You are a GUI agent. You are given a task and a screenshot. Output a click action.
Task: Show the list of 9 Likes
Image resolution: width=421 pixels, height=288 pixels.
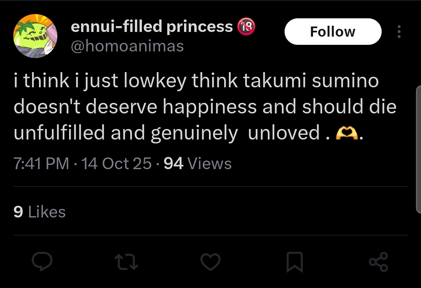pos(39,212)
